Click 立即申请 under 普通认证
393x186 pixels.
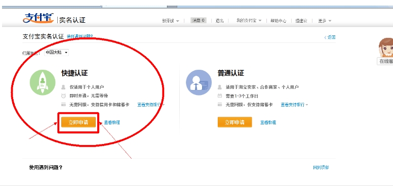tap(234, 122)
